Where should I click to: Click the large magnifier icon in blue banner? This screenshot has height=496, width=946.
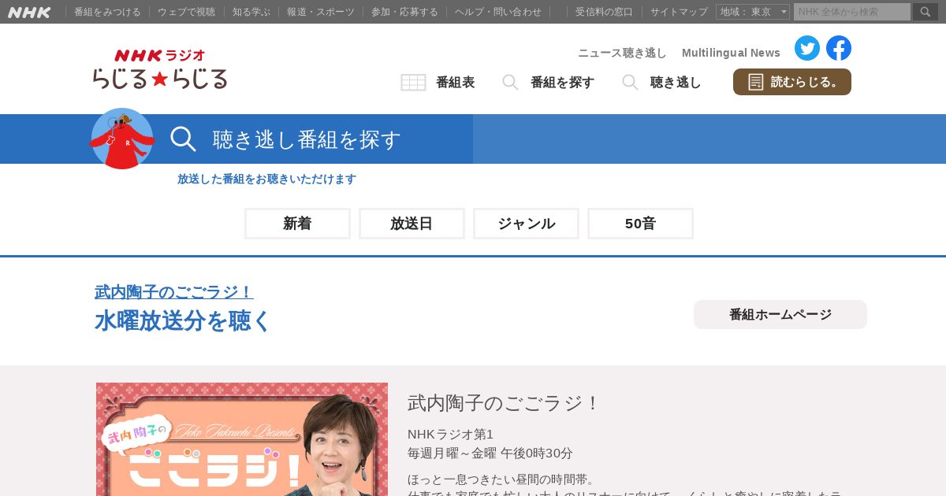[x=183, y=139]
